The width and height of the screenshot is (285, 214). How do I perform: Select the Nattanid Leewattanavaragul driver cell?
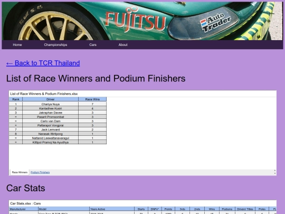[51, 138]
